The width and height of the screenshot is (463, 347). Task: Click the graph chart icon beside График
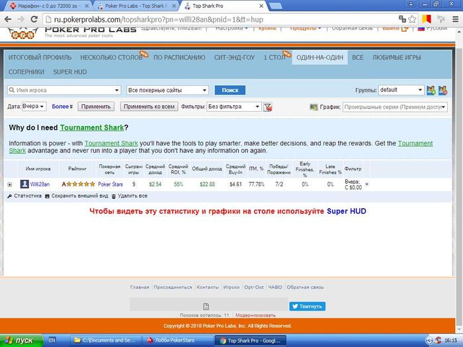click(314, 107)
